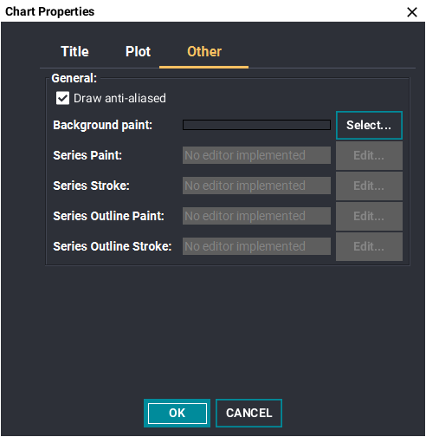The width and height of the screenshot is (426, 437).
Task: Click the Series Outline Stroke text field
Action: point(256,246)
